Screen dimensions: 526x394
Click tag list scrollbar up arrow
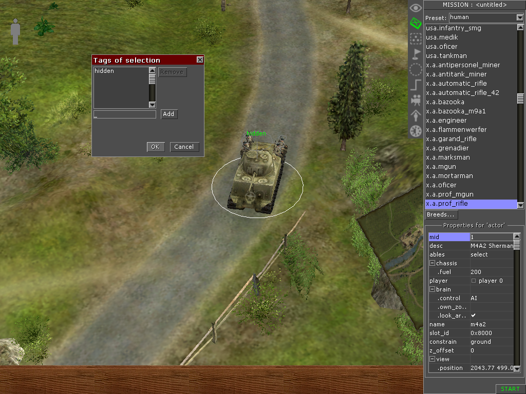tap(152, 70)
